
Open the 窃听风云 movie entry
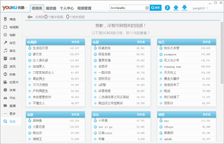[105, 79]
